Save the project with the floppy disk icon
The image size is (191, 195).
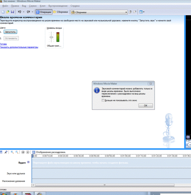[12, 12]
